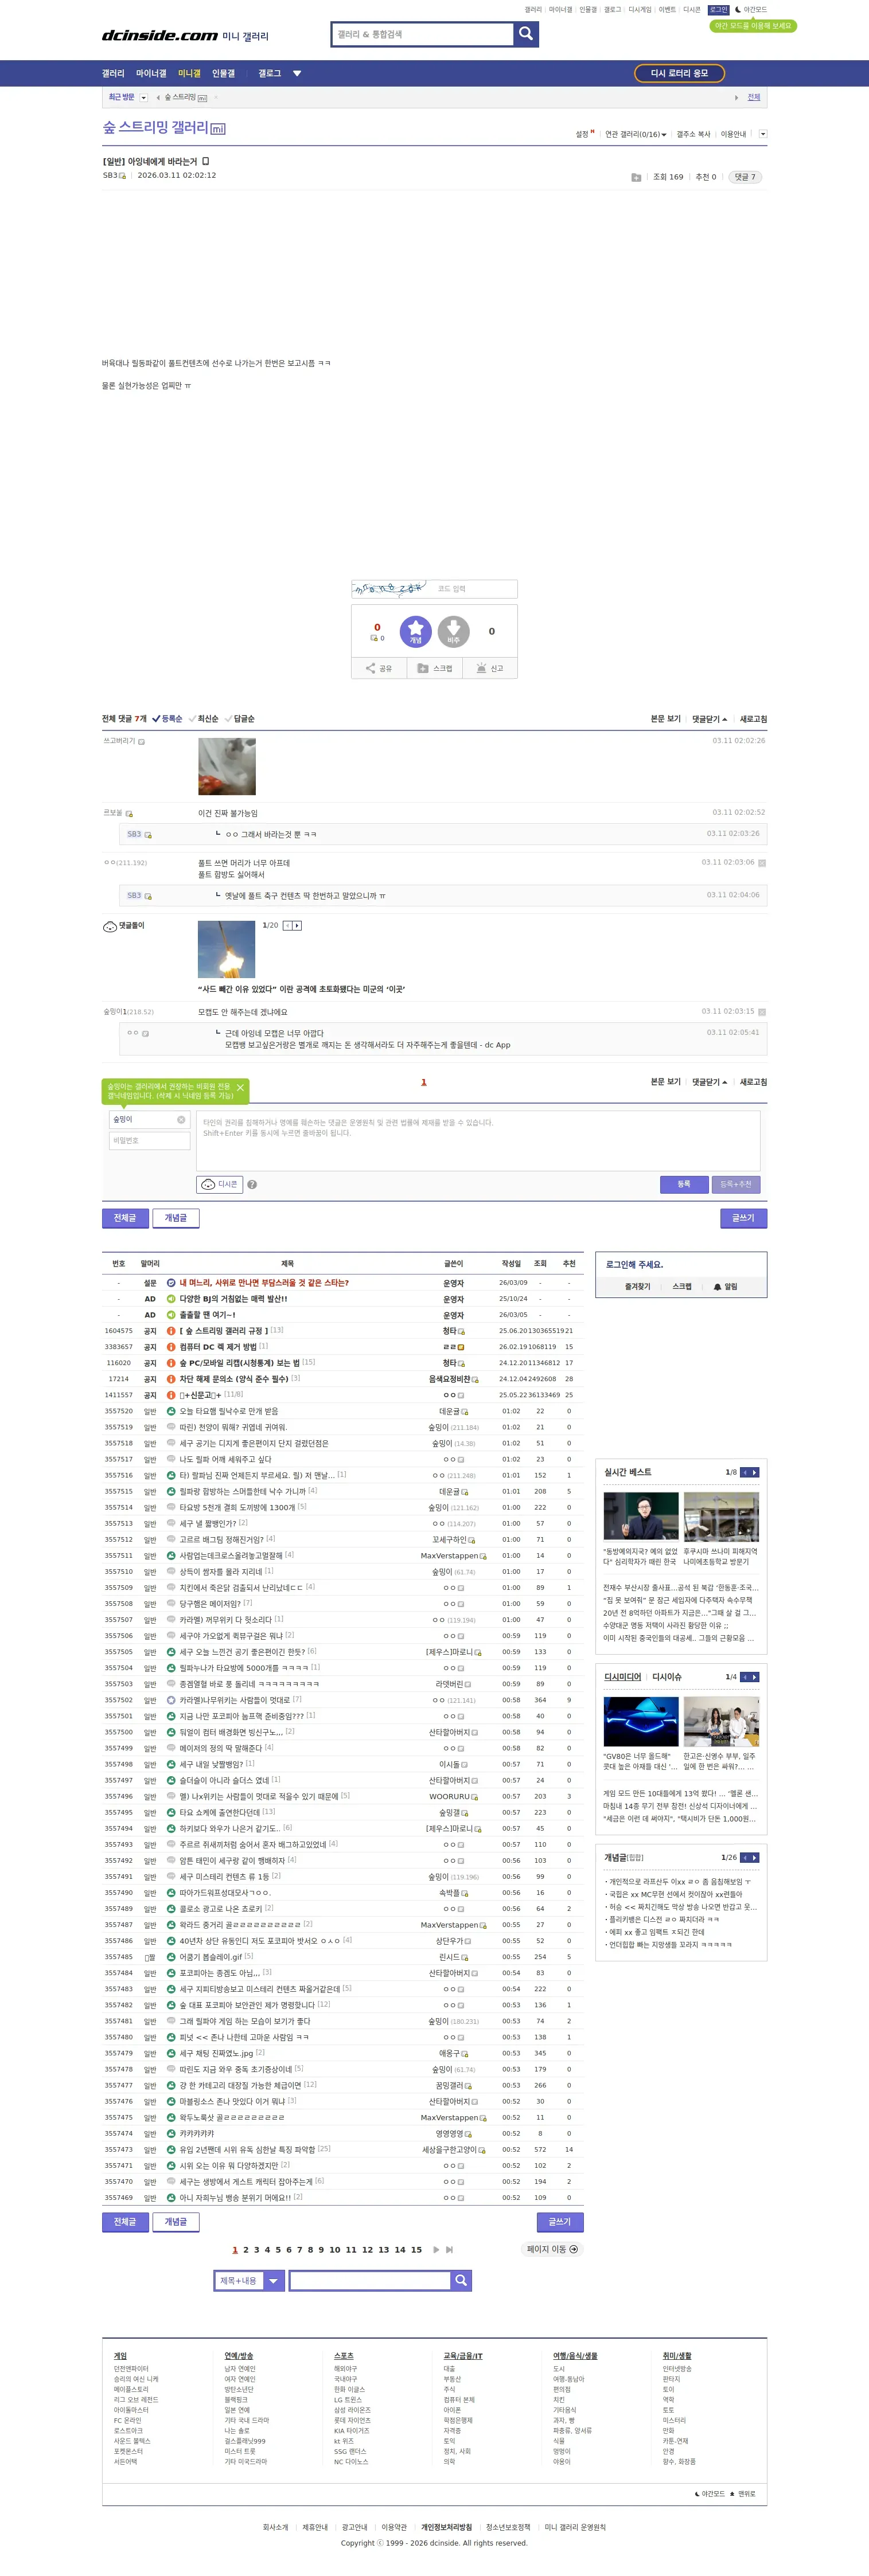This screenshot has width=869, height=2576.
Task: Sort comments by 답글순
Action: click(x=240, y=719)
